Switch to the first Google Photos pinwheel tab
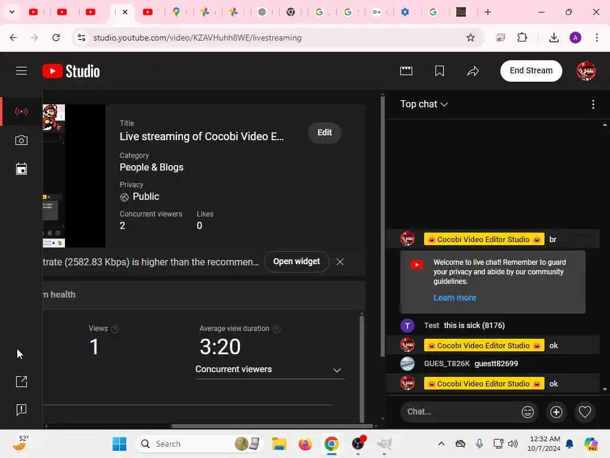Screen dimensions: 610x458 [205, 12]
